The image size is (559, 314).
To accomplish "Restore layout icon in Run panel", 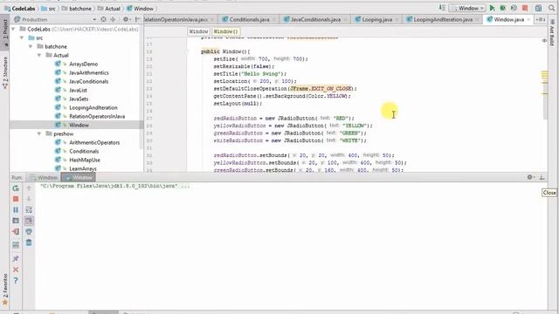I will click(16, 245).
